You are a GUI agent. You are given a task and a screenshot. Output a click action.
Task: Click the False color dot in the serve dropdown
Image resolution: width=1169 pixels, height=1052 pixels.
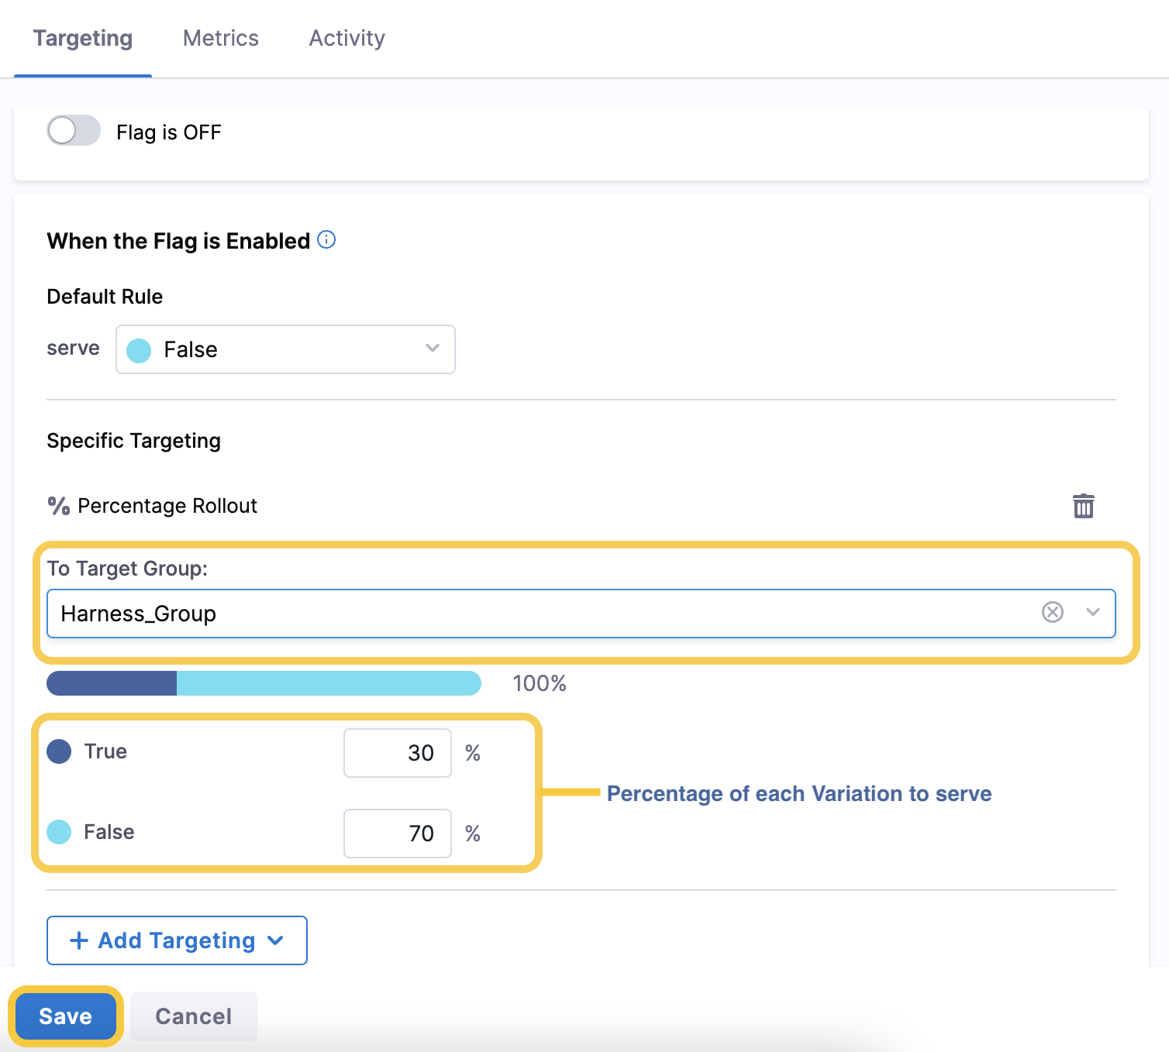[139, 349]
